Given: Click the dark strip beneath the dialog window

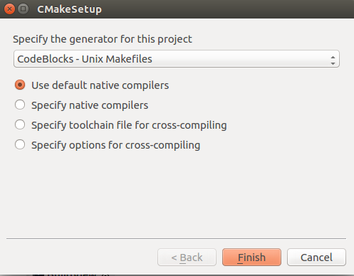Looking at the screenshot, I should 177,275.
